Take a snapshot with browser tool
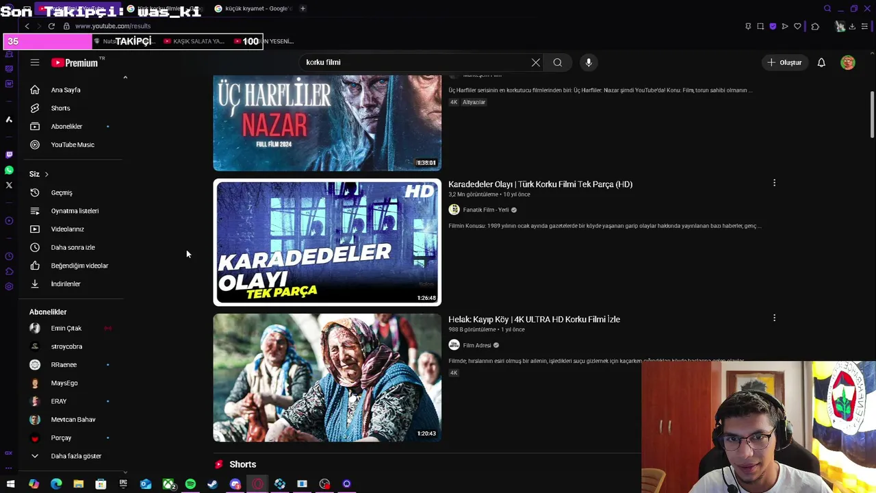Screen dimensions: 876x493 [x=760, y=26]
